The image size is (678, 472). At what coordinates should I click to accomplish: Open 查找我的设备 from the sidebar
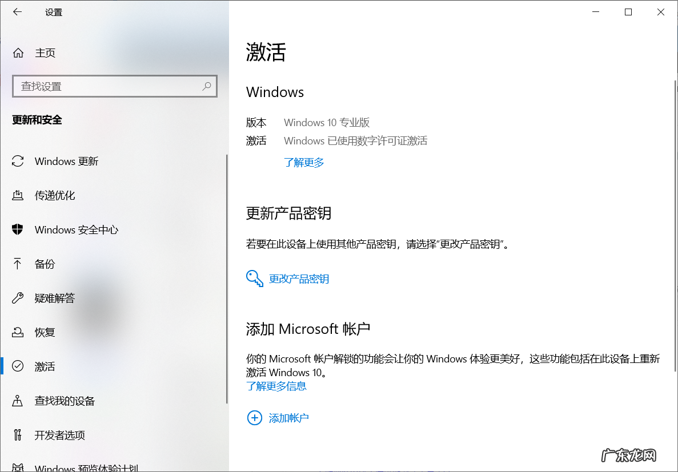tap(63, 401)
